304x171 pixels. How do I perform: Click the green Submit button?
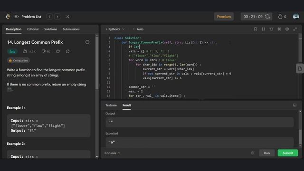pyautogui.click(x=288, y=153)
